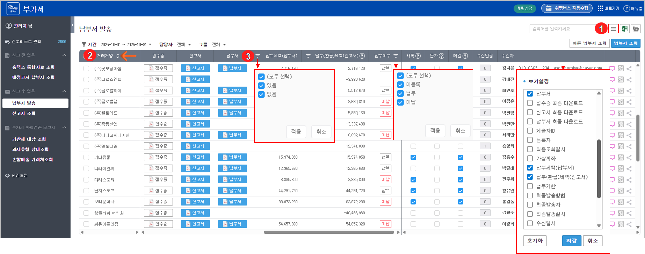Sort by 거래처명 using the sort arrows
645x254 pixels.
[x=118, y=56]
